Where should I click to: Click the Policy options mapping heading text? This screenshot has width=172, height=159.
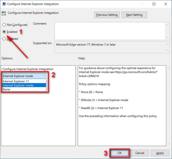pos(95,84)
